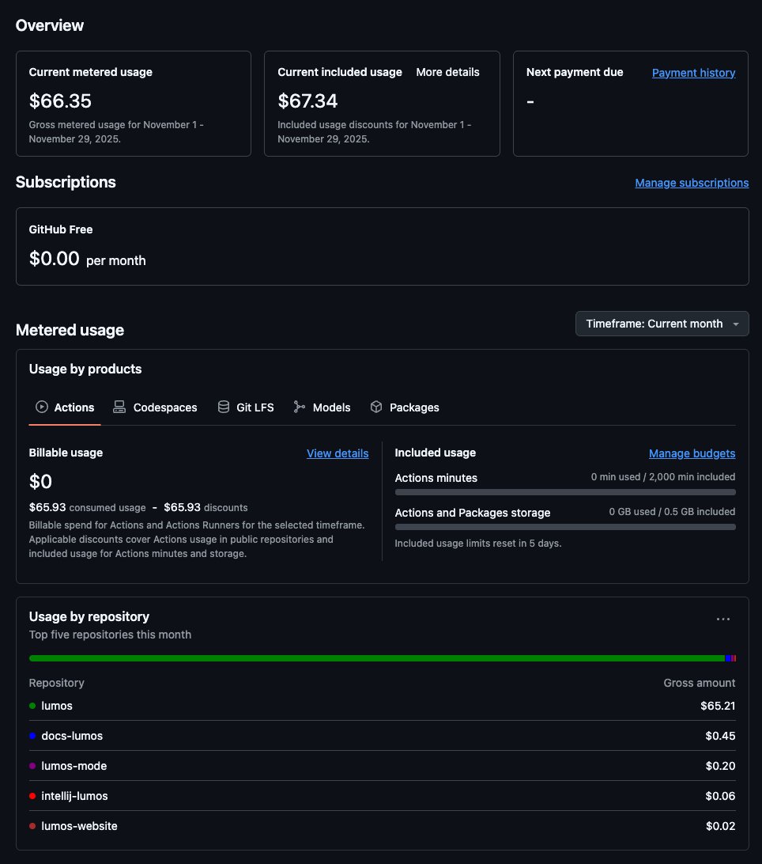The height and width of the screenshot is (864, 762).
Task: Click More details next to included usage
Action: coord(447,72)
